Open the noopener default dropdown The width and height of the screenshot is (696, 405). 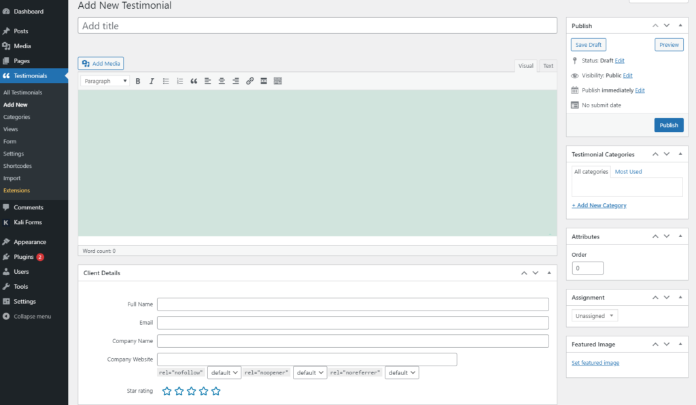[310, 372]
